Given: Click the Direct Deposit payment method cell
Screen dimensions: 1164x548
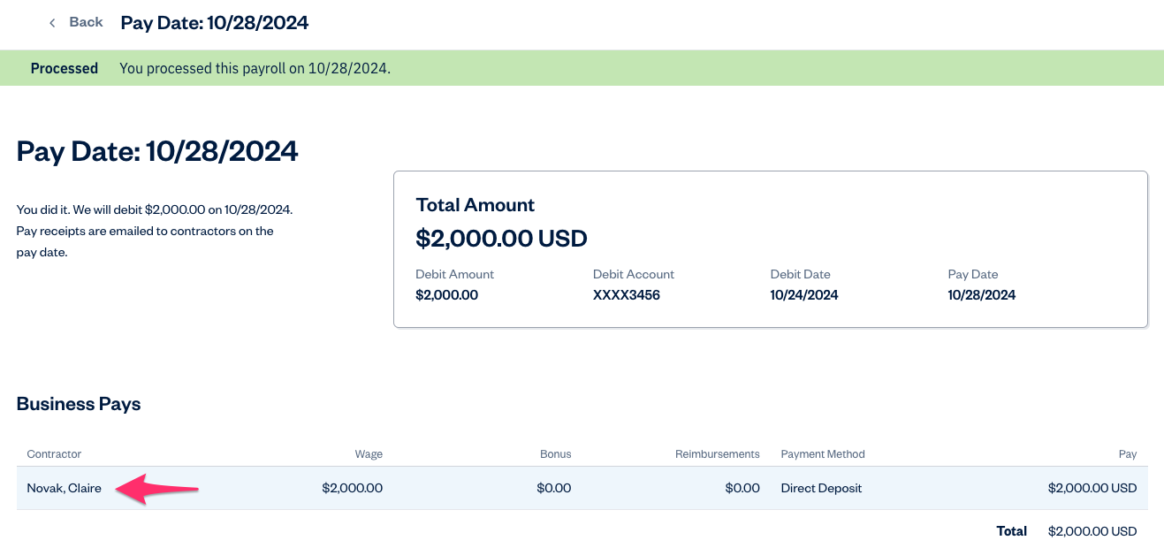Looking at the screenshot, I should click(x=821, y=488).
